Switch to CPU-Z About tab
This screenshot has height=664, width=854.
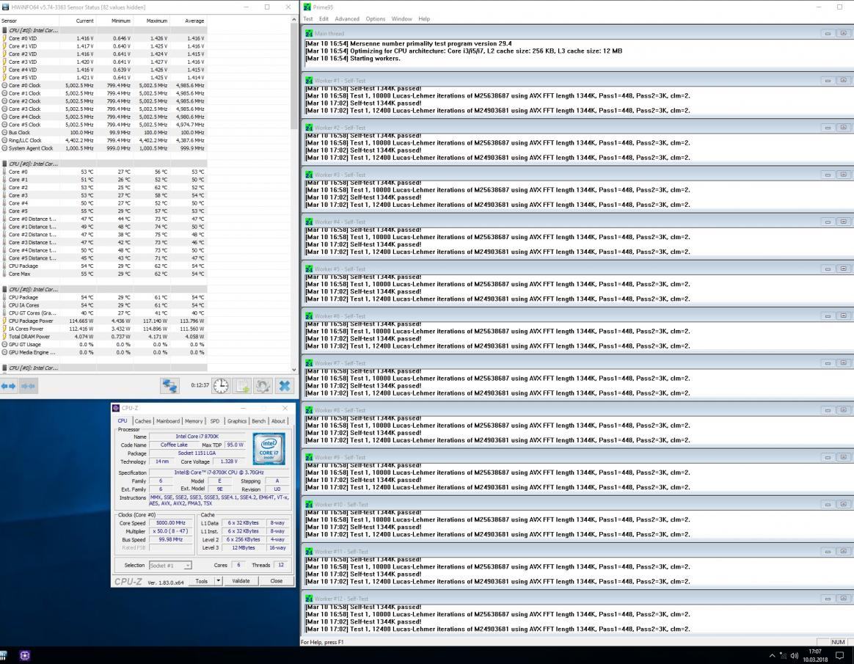278,421
